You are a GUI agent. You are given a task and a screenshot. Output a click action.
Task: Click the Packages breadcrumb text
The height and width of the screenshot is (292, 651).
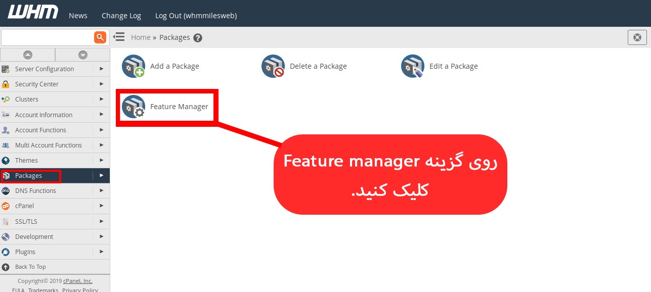point(175,37)
